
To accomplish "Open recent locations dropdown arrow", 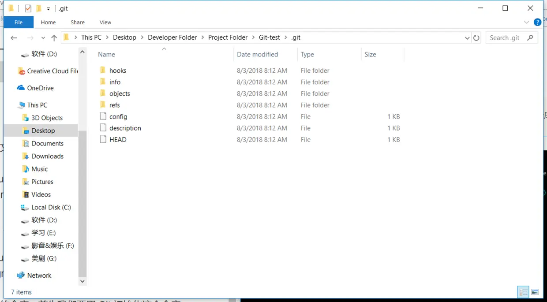I will (x=43, y=38).
